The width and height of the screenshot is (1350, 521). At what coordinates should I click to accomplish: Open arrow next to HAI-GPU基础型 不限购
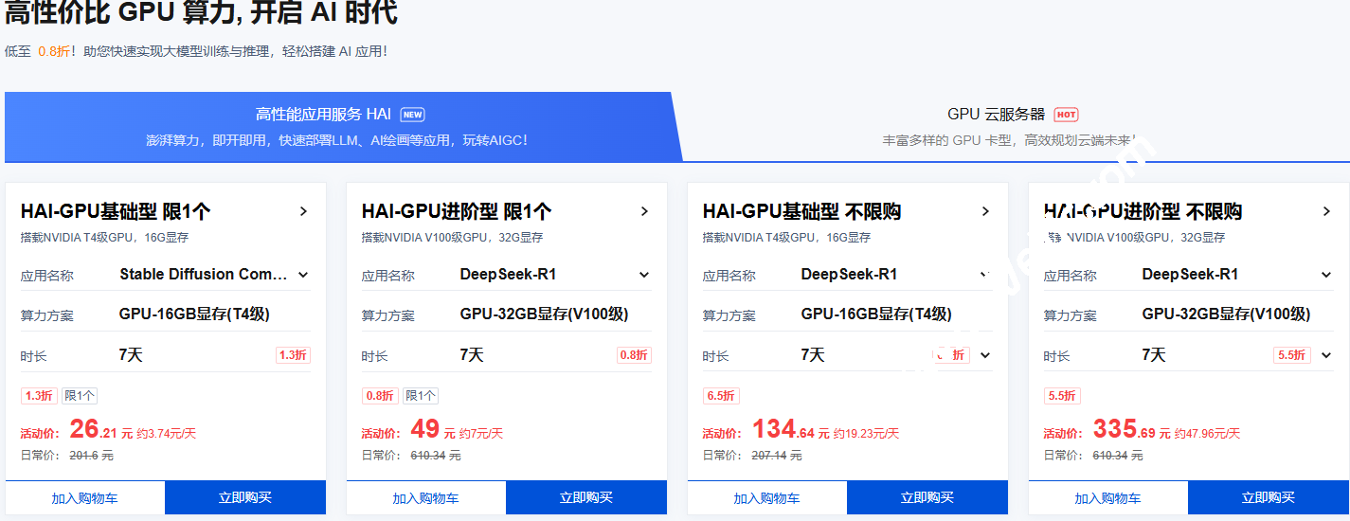[985, 211]
